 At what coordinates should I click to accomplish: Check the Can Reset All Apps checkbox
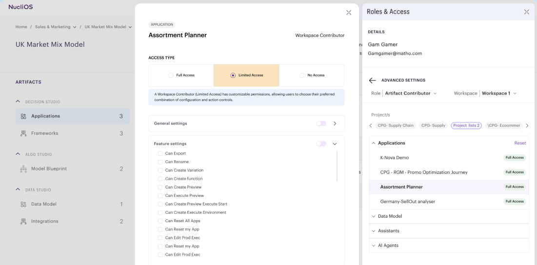160,221
